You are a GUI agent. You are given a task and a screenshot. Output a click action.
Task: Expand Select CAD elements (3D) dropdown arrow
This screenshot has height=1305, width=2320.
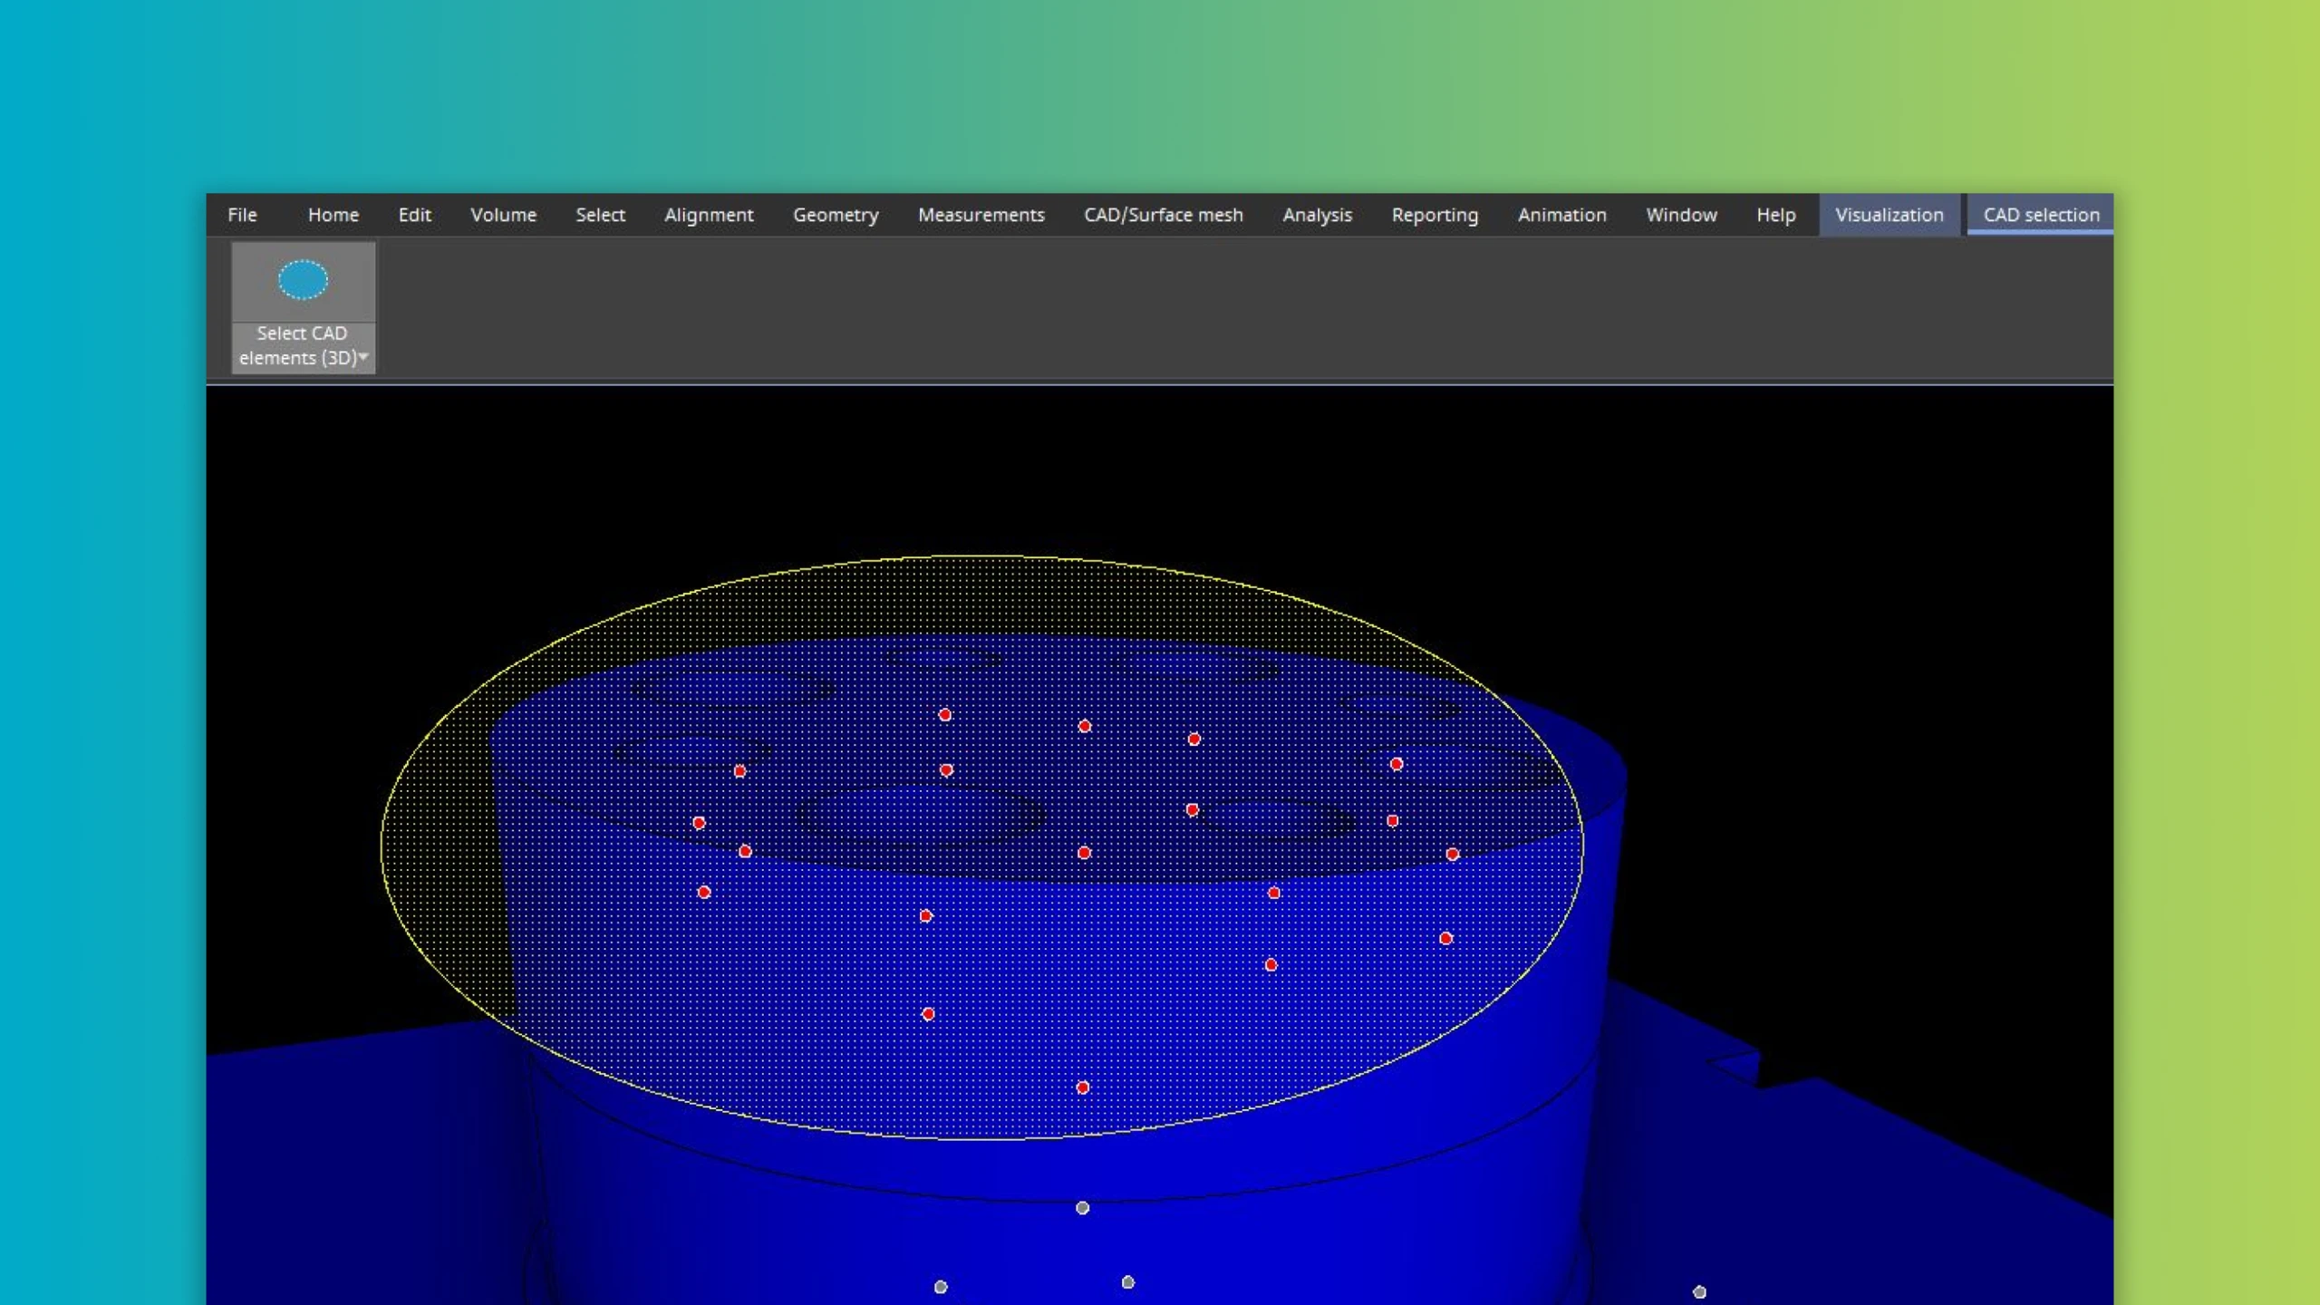[x=363, y=357]
